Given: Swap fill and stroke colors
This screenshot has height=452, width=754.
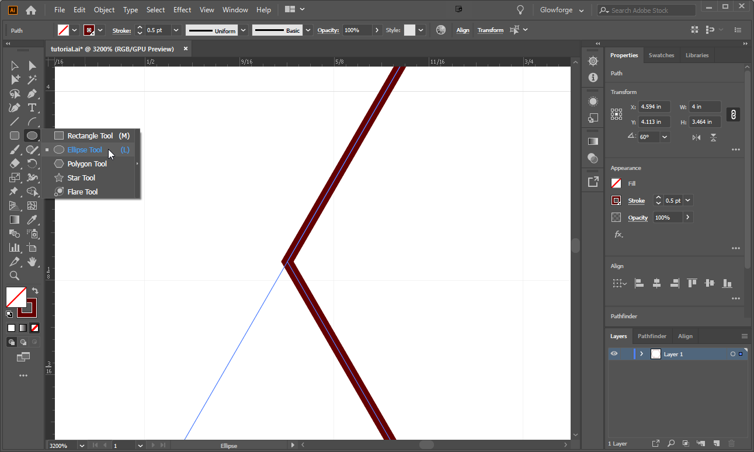Looking at the screenshot, I should click(34, 290).
